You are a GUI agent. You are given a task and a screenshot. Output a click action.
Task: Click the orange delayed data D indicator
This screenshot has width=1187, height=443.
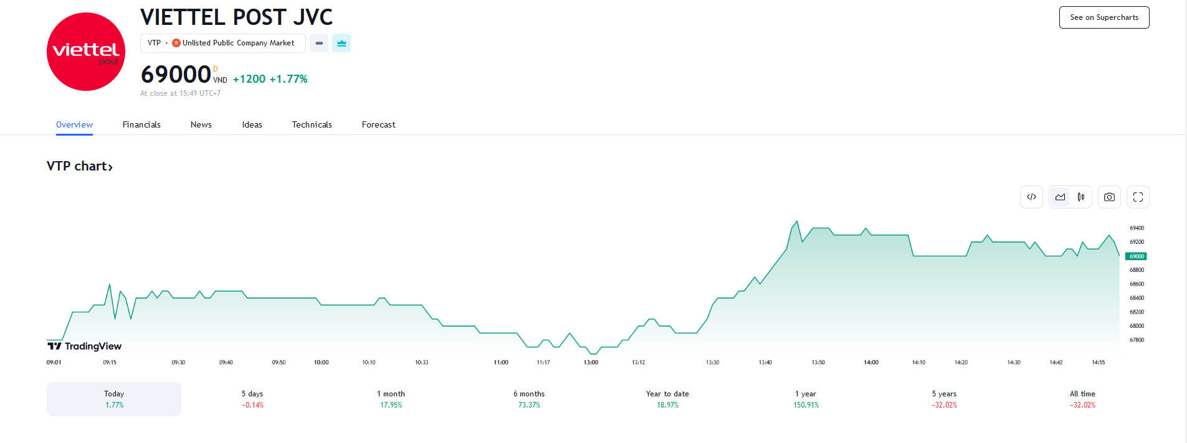[216, 69]
